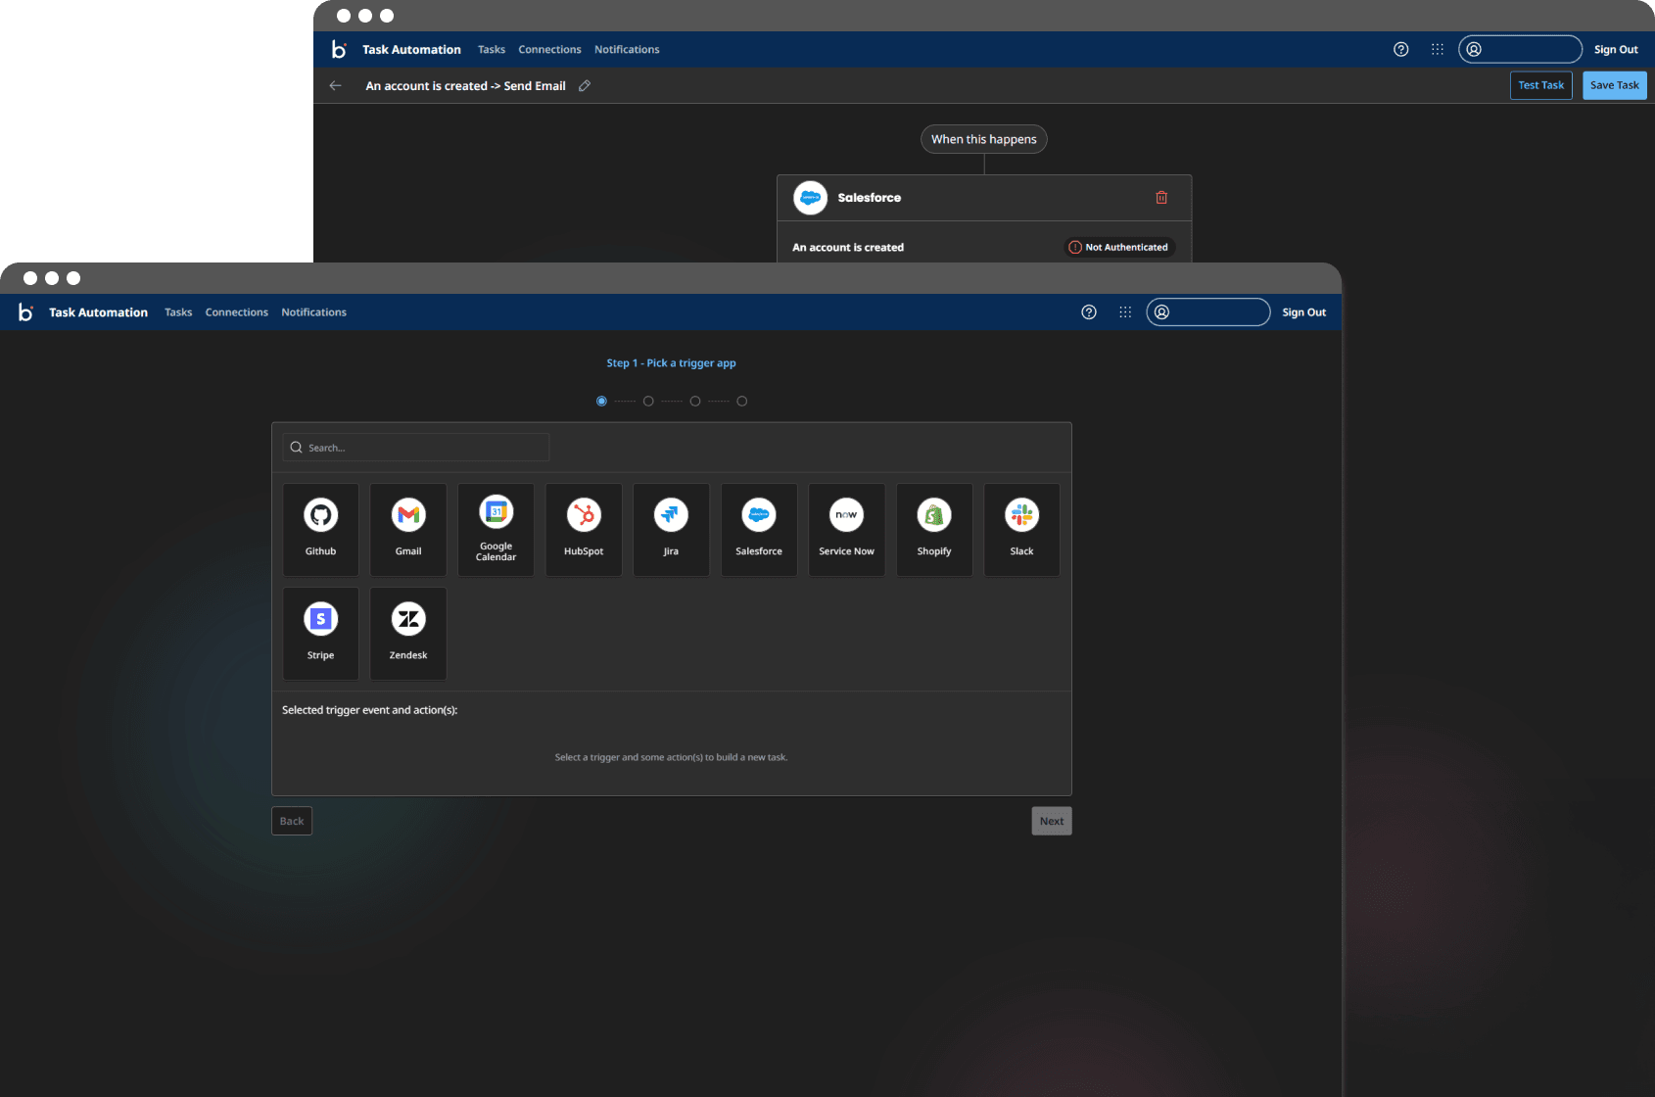Choose the Stripe app tile

tap(320, 633)
